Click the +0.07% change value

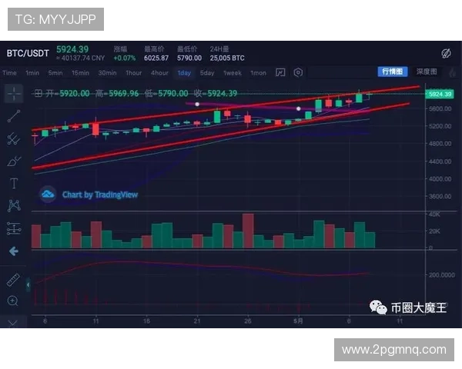pos(125,58)
